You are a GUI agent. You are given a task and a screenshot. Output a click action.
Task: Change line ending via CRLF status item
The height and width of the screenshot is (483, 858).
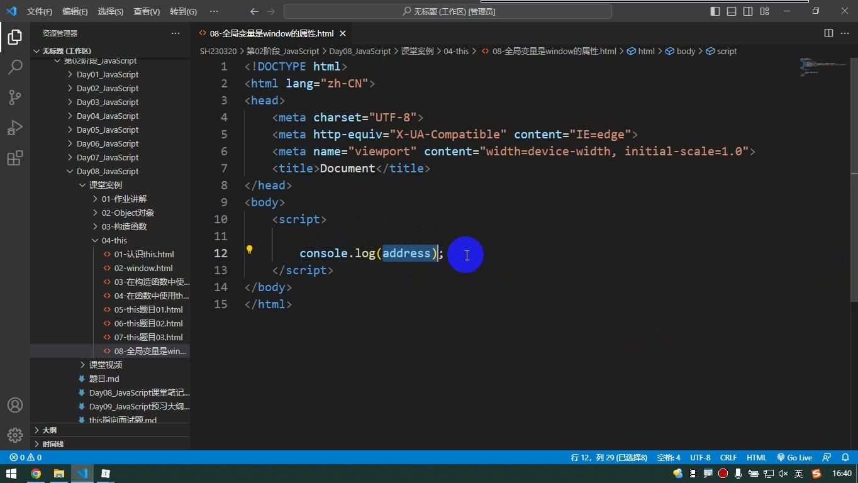point(728,458)
